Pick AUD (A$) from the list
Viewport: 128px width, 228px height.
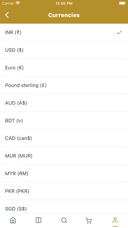point(64,103)
